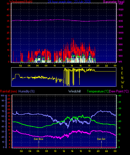Click the Temperature (°C) legend label
Viewport: 130px width, 155px height.
98,91
